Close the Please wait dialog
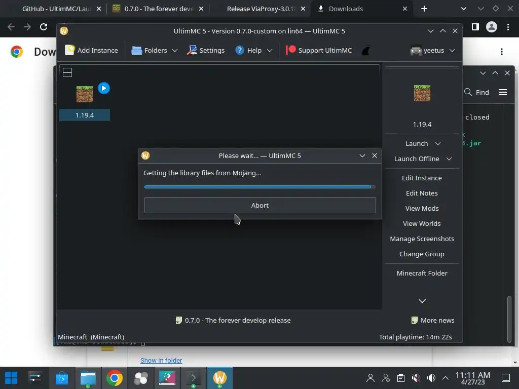 (x=375, y=155)
